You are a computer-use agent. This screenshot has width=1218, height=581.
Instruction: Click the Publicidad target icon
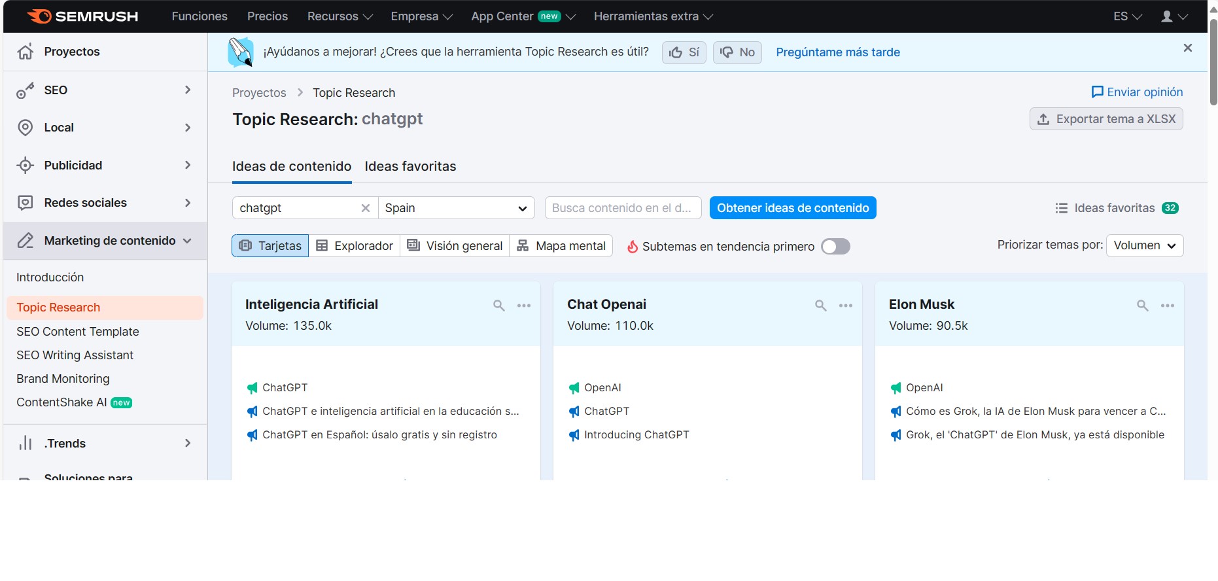pyautogui.click(x=26, y=166)
